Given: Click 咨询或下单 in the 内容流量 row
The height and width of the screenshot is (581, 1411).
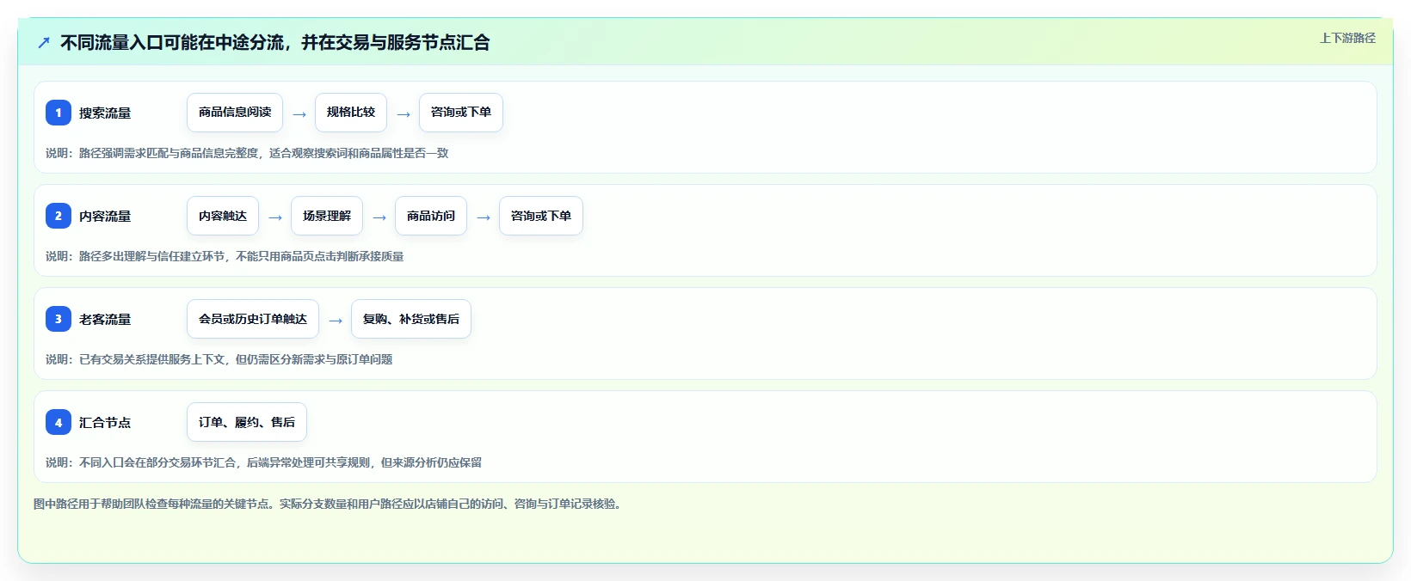Looking at the screenshot, I should pos(541,216).
